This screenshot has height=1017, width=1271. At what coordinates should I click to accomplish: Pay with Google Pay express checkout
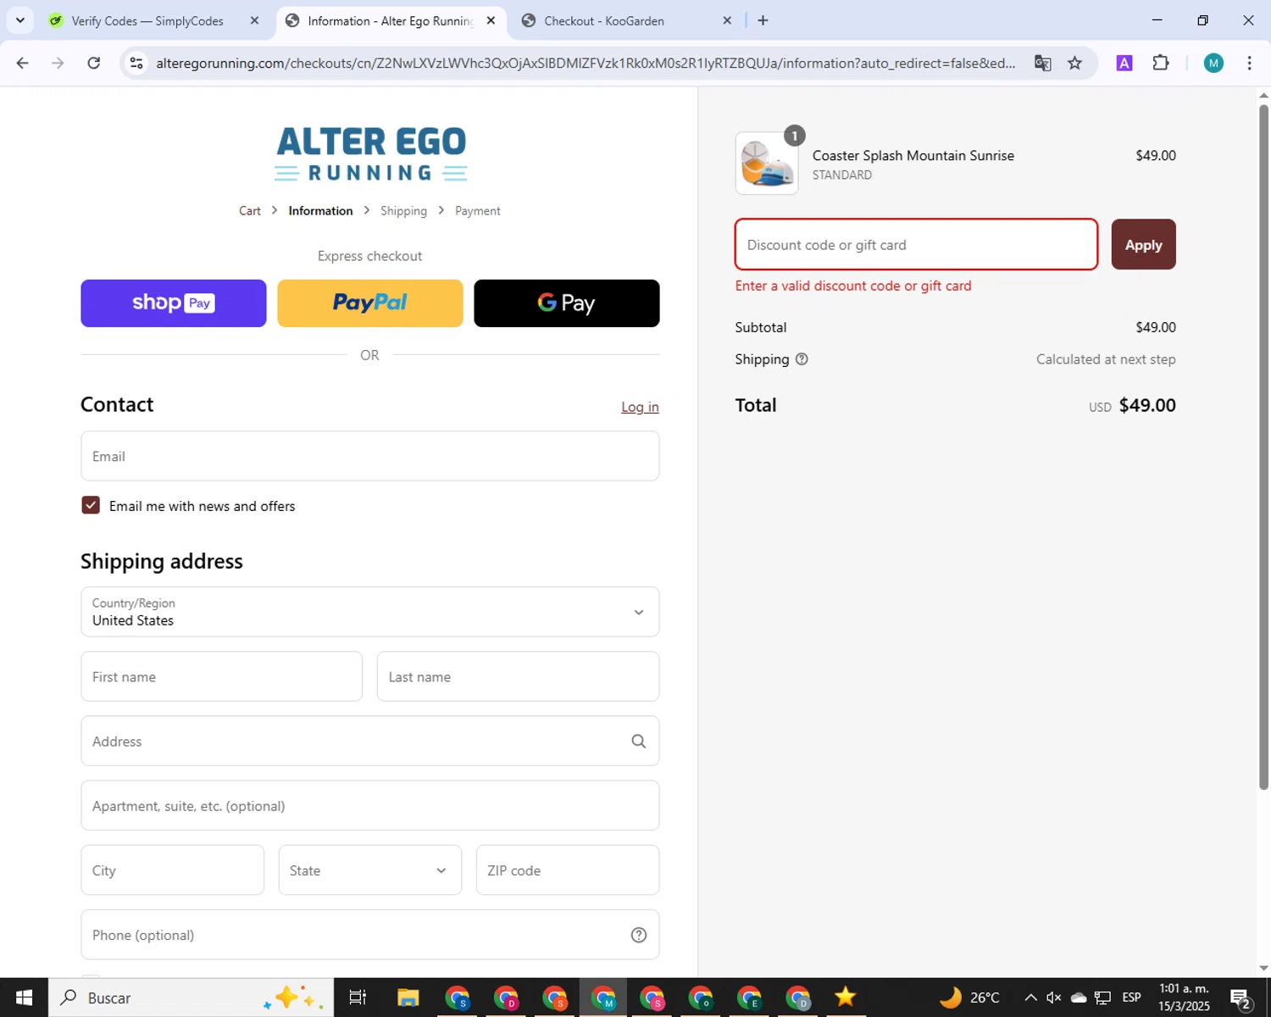coord(567,303)
